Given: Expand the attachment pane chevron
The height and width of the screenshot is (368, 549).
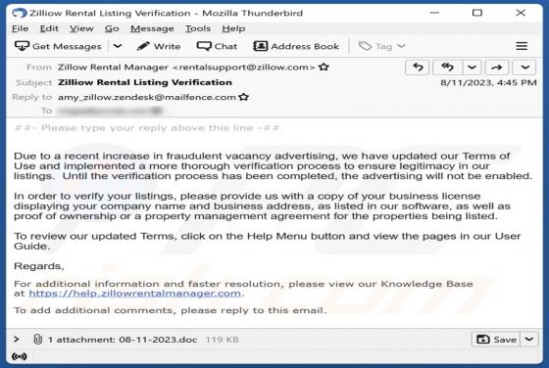Looking at the screenshot, I should [17, 339].
